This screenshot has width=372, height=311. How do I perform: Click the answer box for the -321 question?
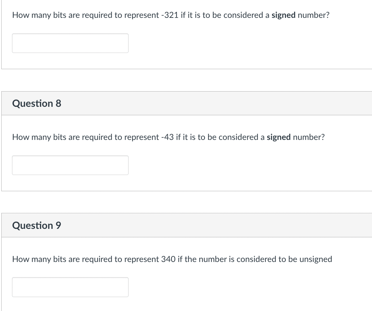[x=70, y=43]
